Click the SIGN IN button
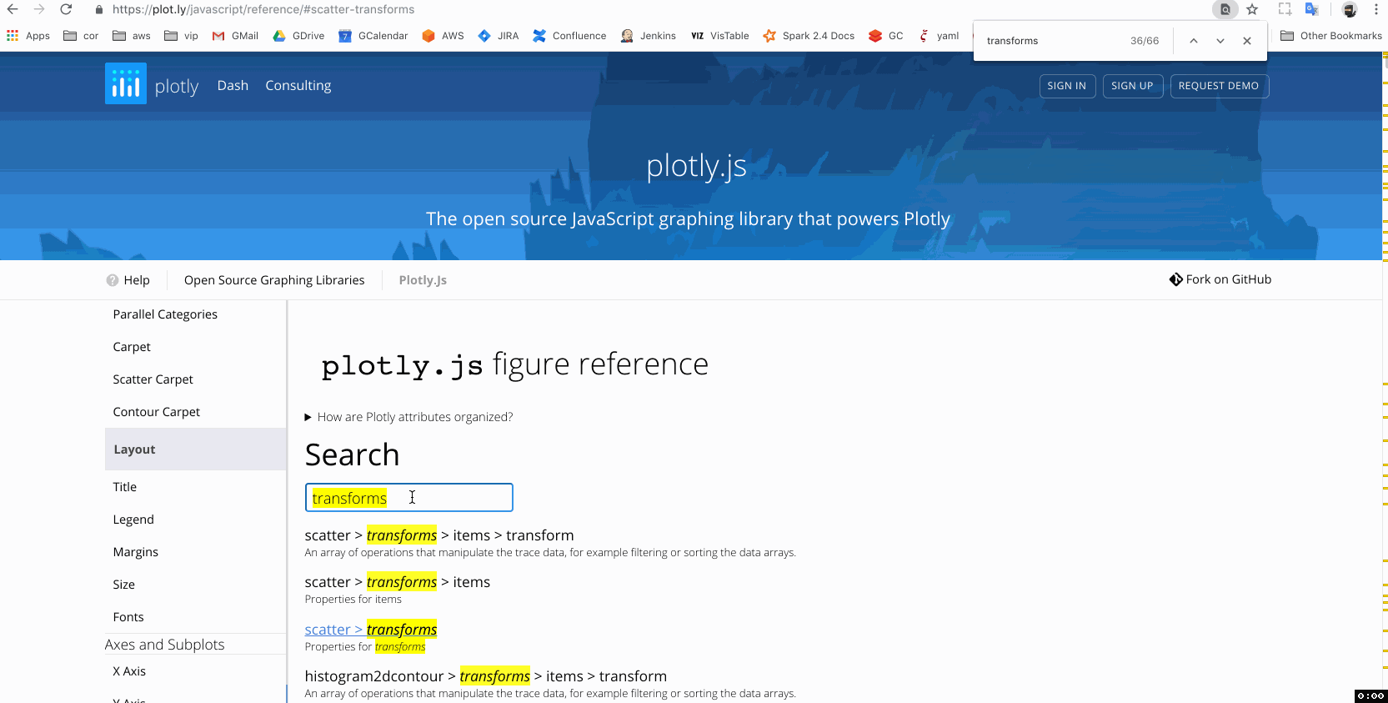Image resolution: width=1388 pixels, height=703 pixels. click(x=1067, y=86)
